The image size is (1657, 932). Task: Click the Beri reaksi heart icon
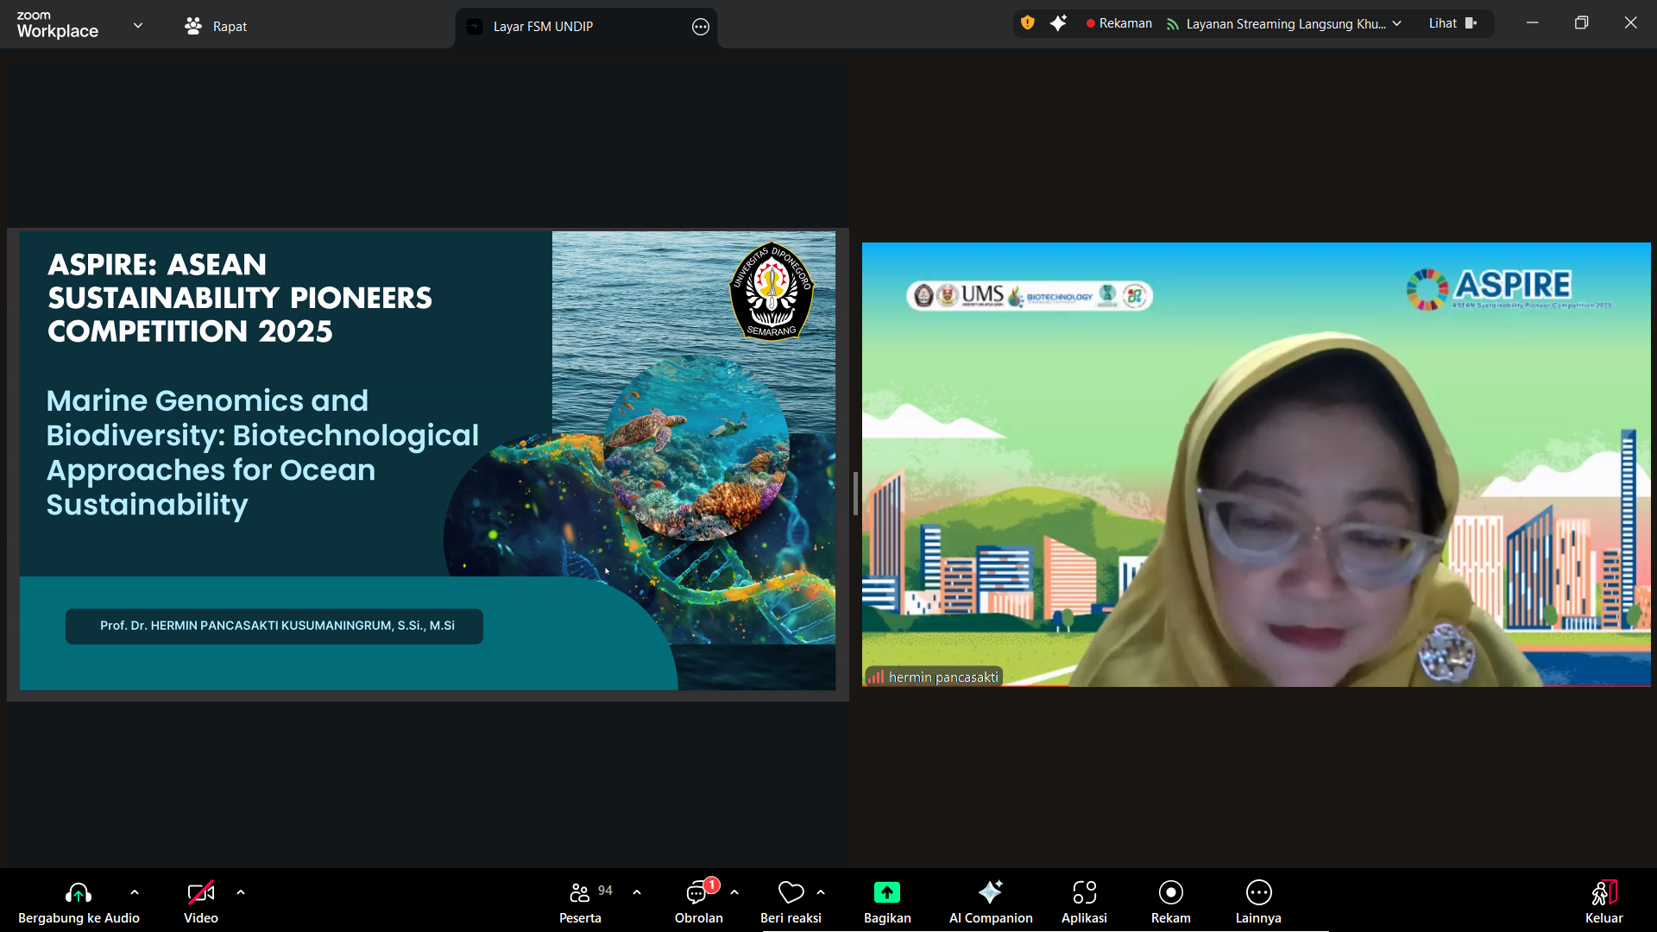coord(791,892)
